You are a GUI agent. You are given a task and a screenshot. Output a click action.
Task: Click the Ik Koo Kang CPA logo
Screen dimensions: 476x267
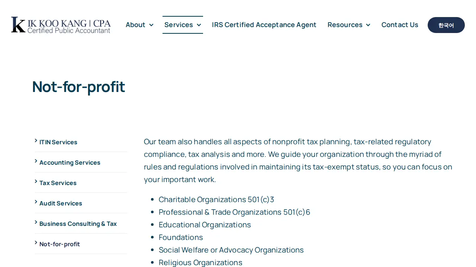[61, 25]
